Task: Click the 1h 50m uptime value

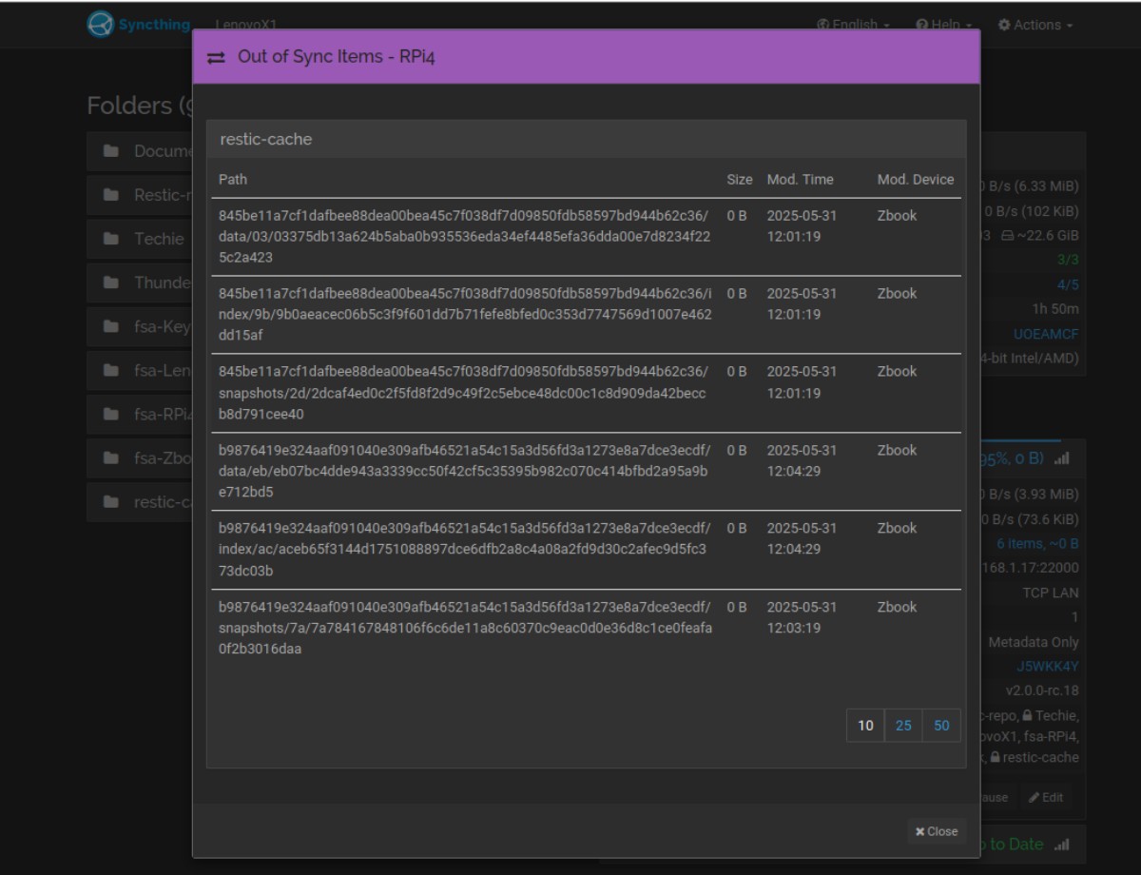Action: pos(1055,309)
